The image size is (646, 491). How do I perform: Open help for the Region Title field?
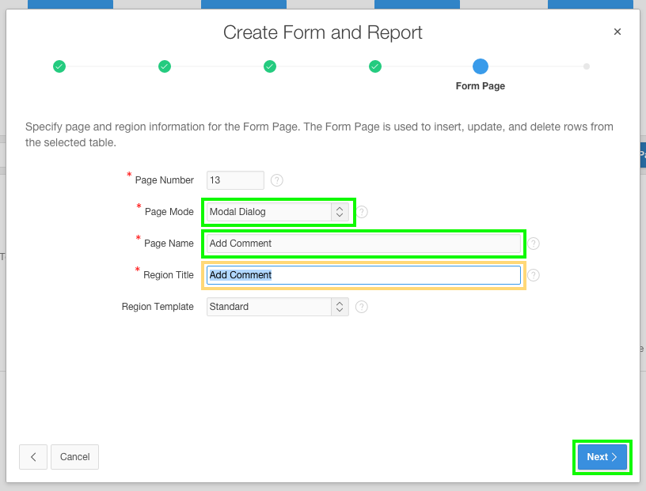tap(533, 275)
